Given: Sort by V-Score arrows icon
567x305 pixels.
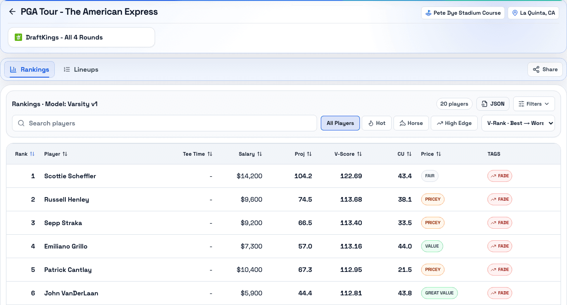Looking at the screenshot, I should pos(359,154).
